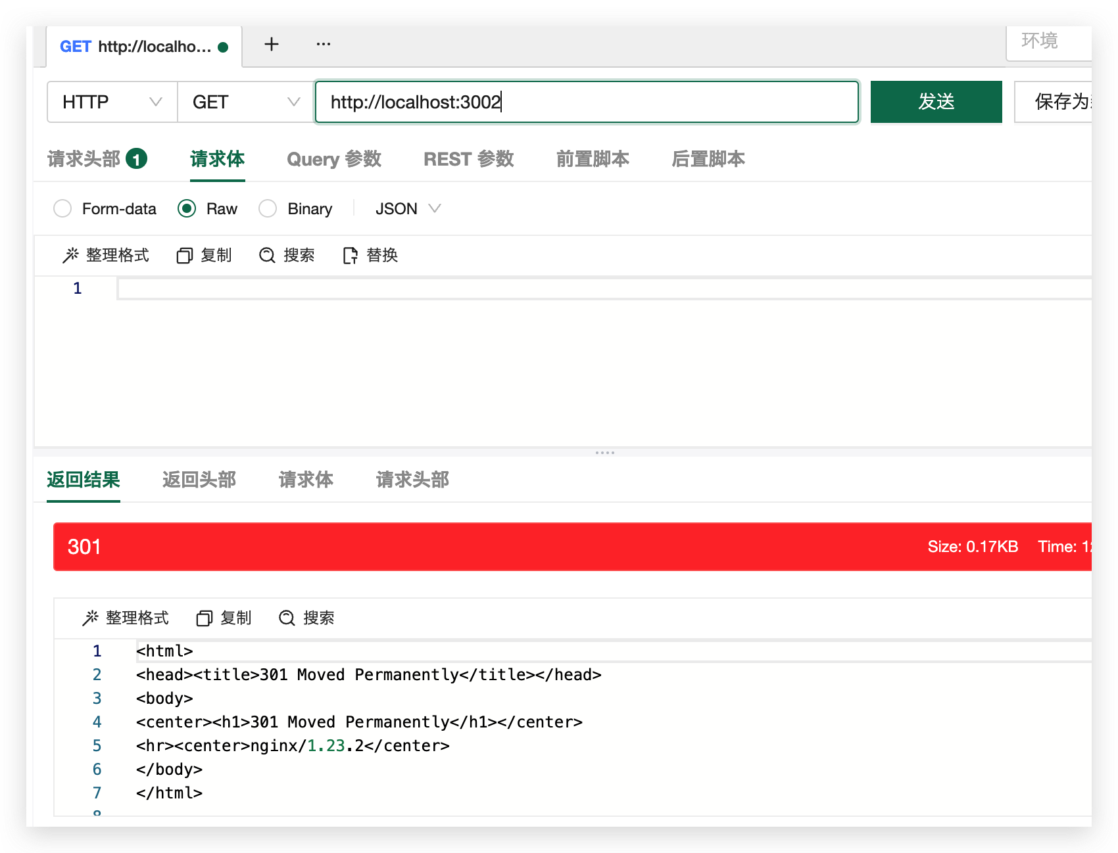The height and width of the screenshot is (853, 1118).
Task: Click inside the URL address input field
Action: (x=585, y=102)
